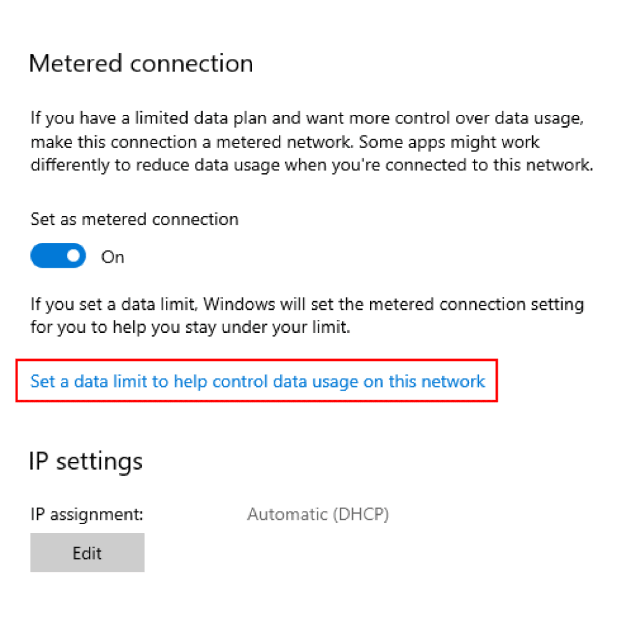Click the line "differently to reduce data usage"
Viewport: 621px width, 621px height.
coord(312,165)
